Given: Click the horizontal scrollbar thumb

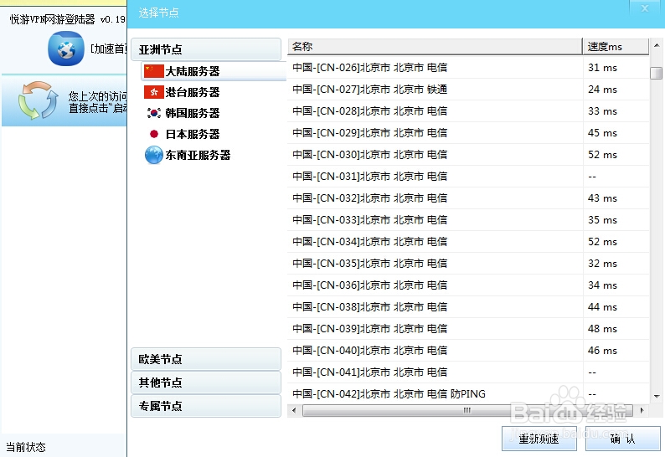Looking at the screenshot, I should coord(468,410).
